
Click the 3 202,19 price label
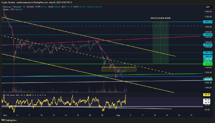click(x=208, y=22)
